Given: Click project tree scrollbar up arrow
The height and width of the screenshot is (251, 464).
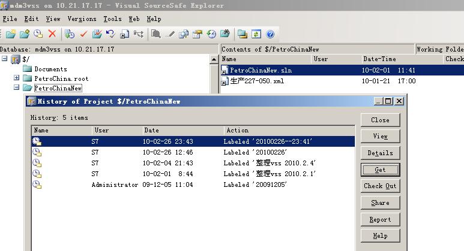Looking at the screenshot, I should pos(214,59).
